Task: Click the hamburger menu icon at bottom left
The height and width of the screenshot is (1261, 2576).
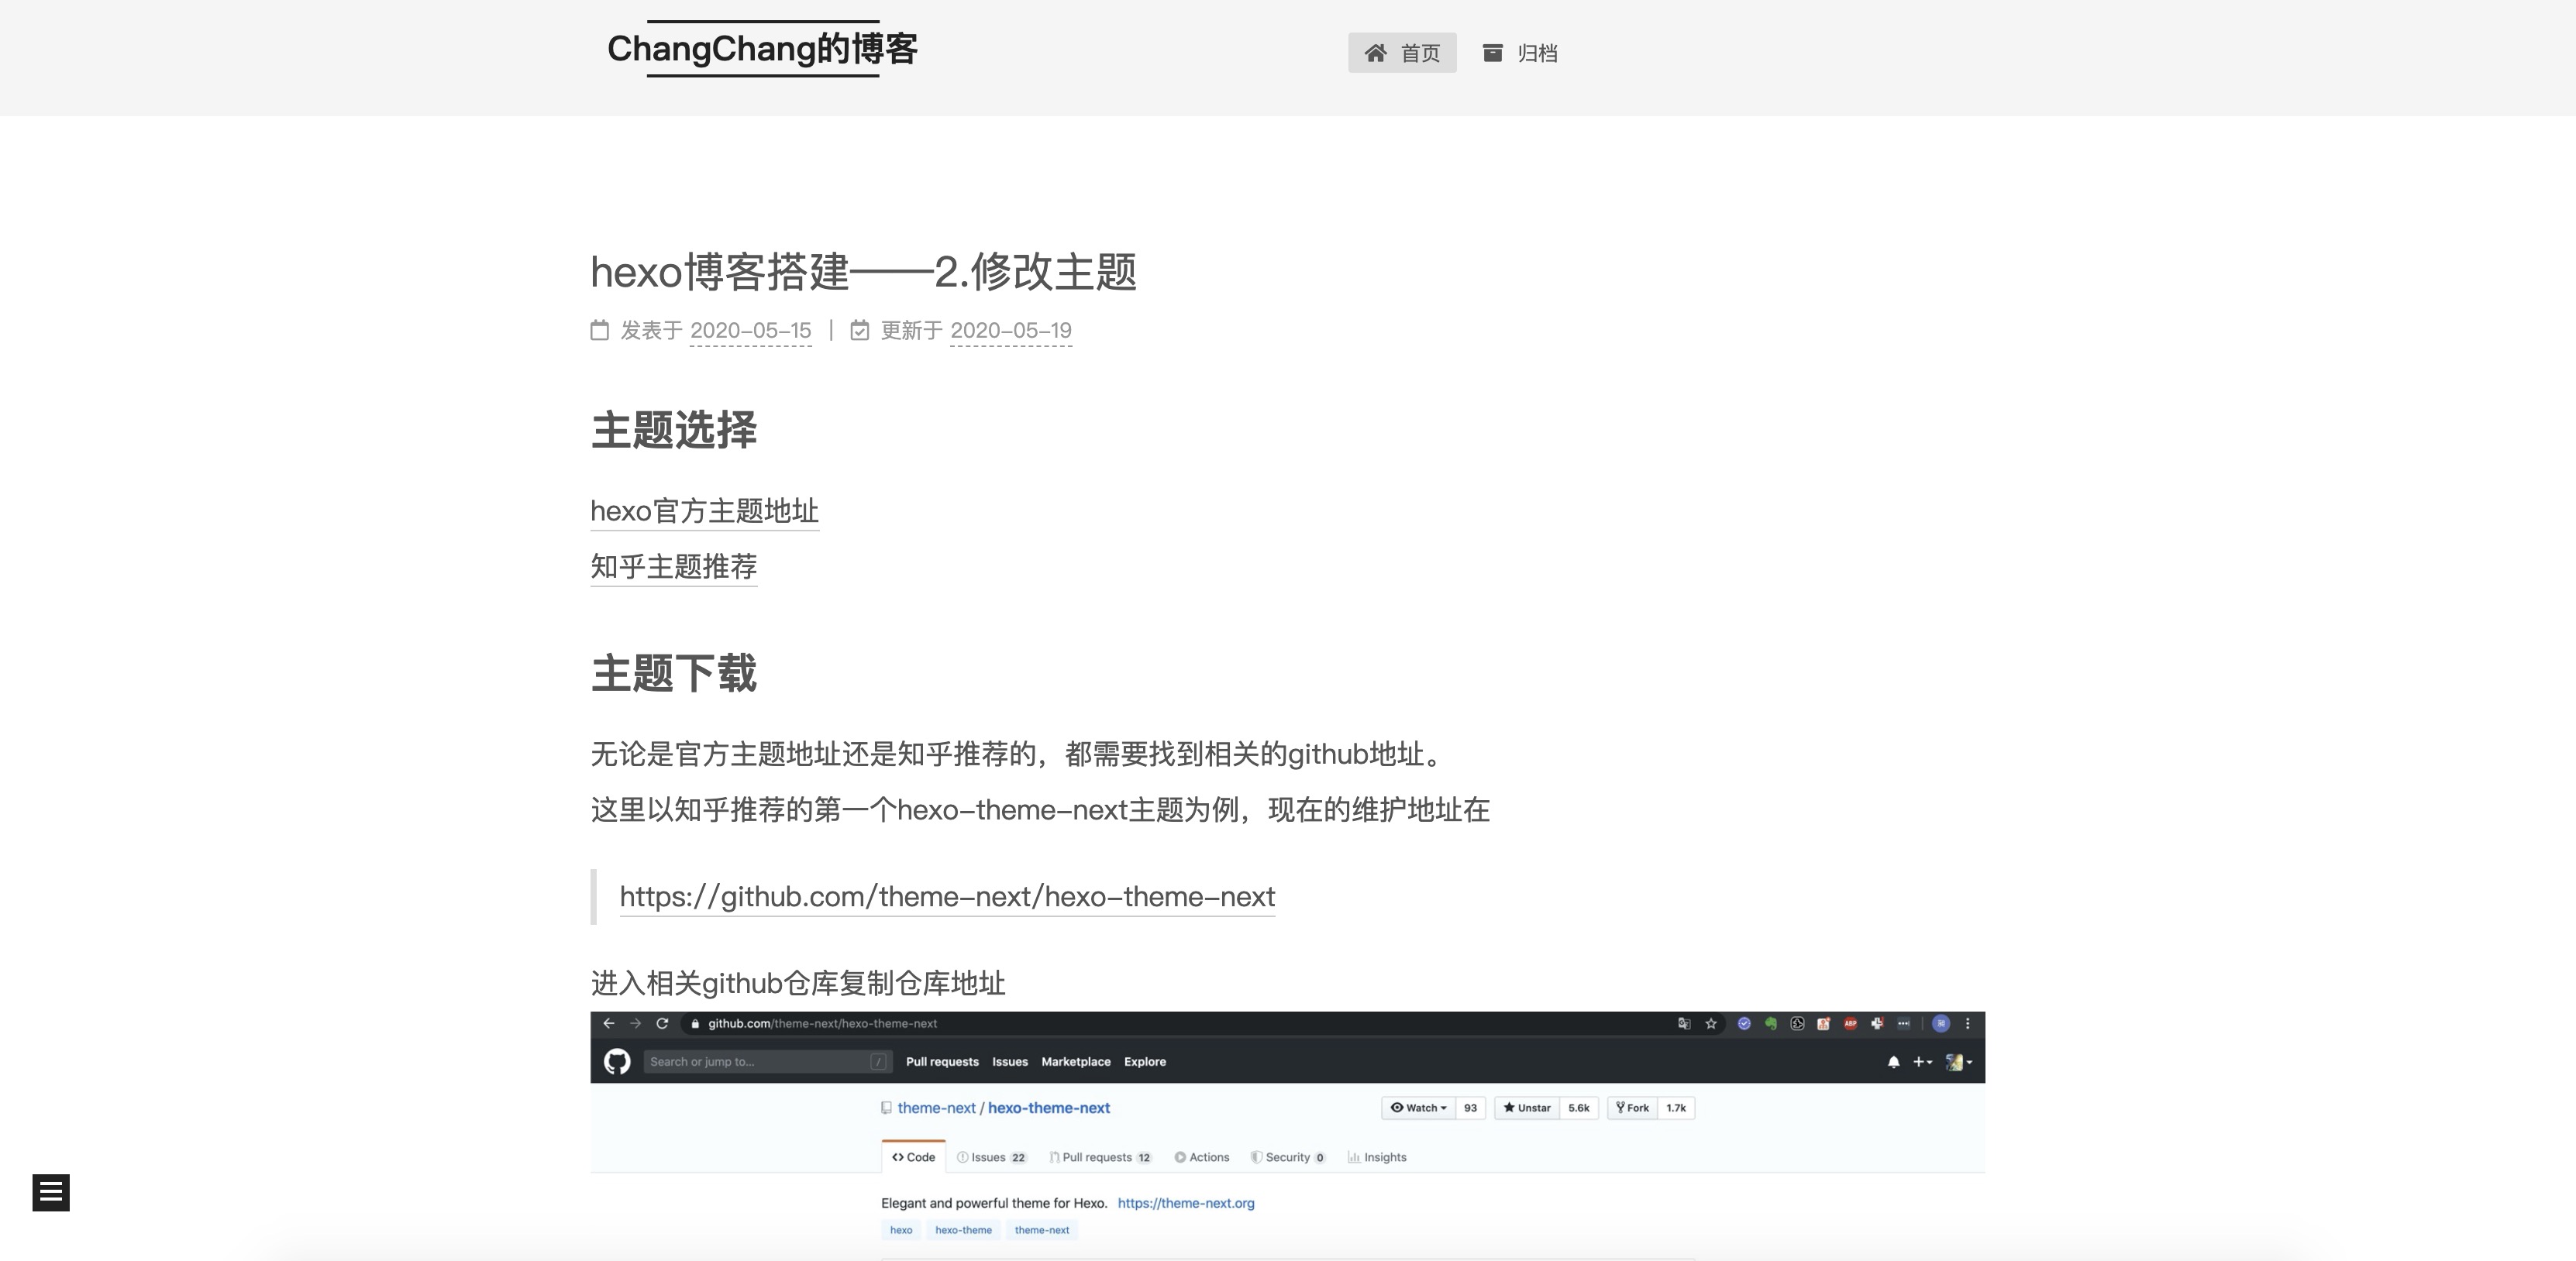Action: pyautogui.click(x=51, y=1192)
